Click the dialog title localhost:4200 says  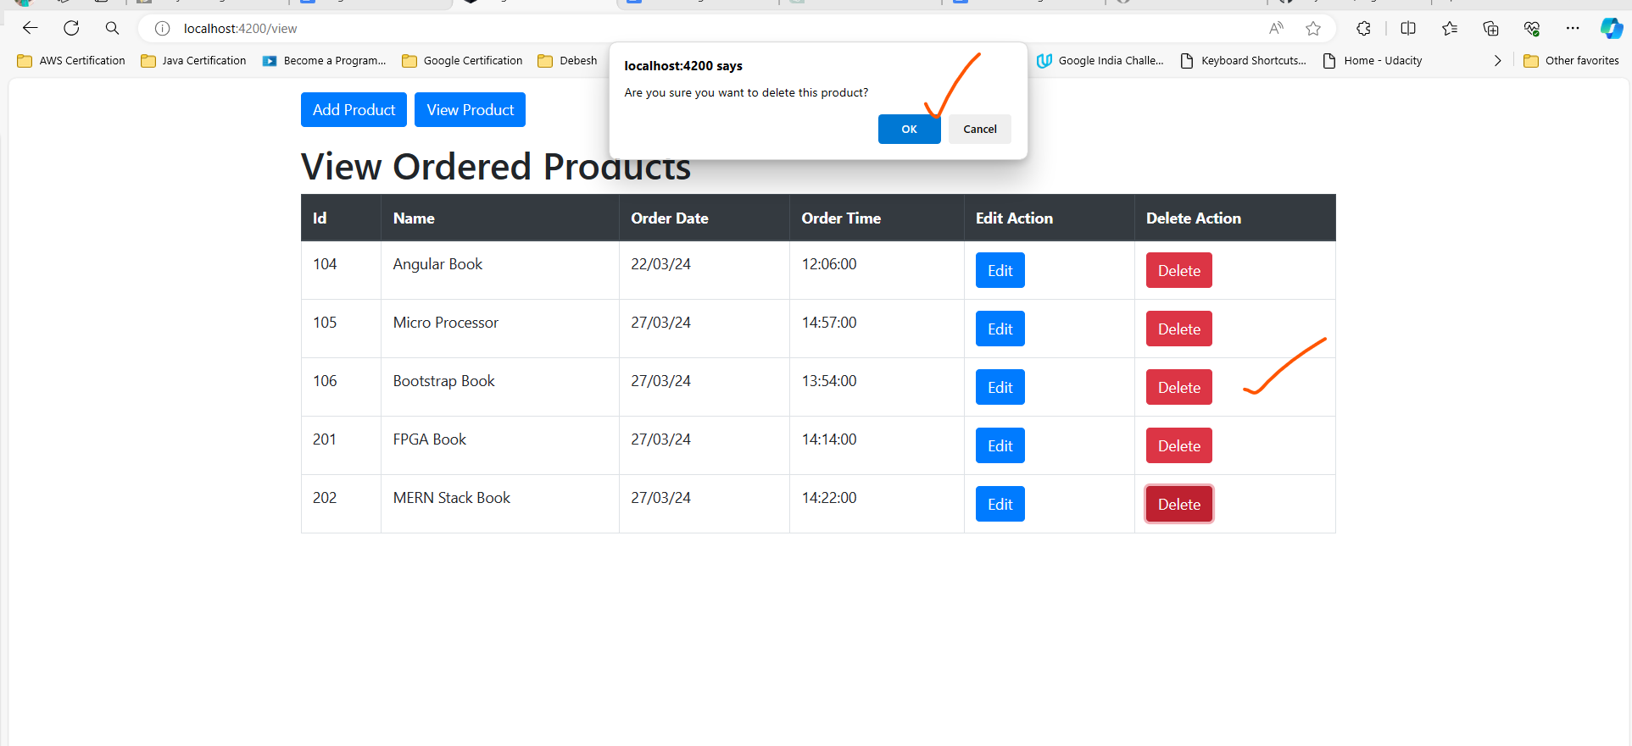pos(683,66)
